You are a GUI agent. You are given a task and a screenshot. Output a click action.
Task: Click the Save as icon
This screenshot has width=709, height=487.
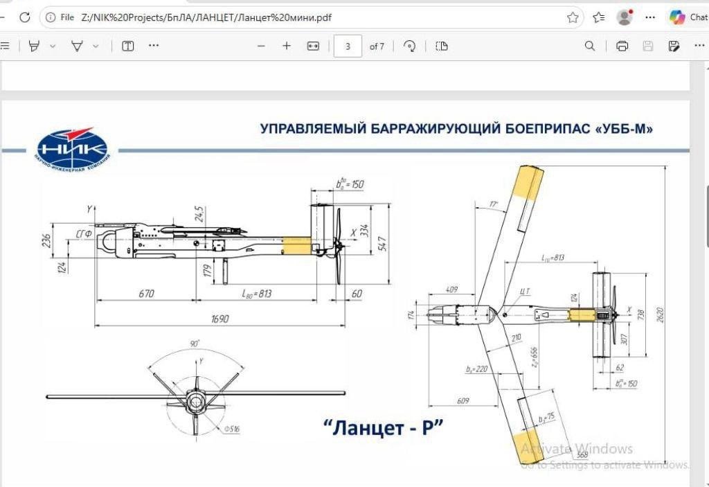tap(674, 46)
